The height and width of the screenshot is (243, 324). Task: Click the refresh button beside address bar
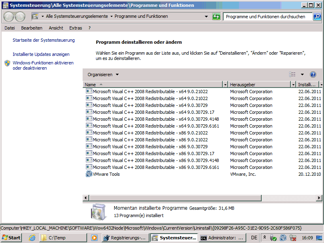217,17
